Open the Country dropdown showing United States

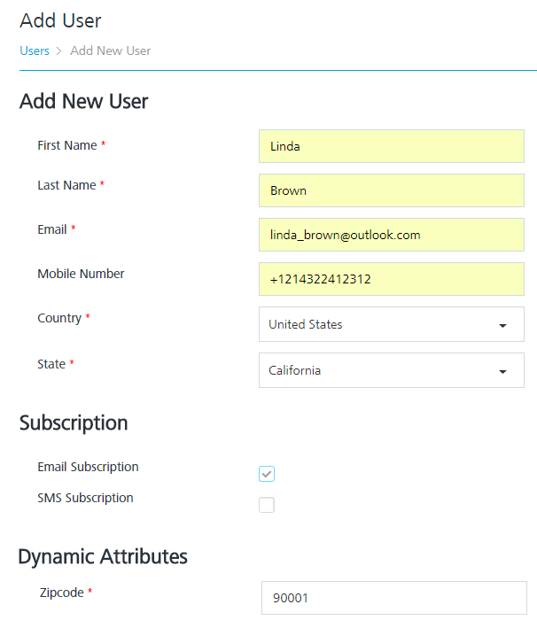[392, 324]
